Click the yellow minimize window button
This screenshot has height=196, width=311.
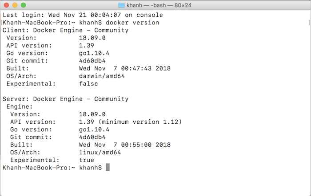click(15, 5)
